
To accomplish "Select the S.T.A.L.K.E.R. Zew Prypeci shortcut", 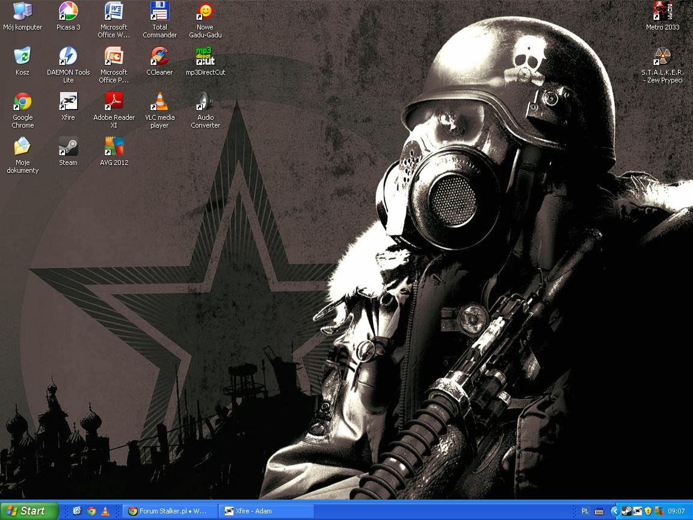I will [x=662, y=65].
